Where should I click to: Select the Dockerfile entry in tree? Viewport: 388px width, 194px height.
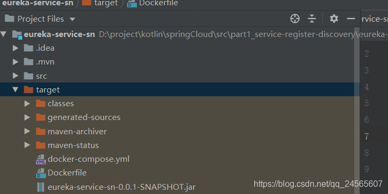point(67,173)
